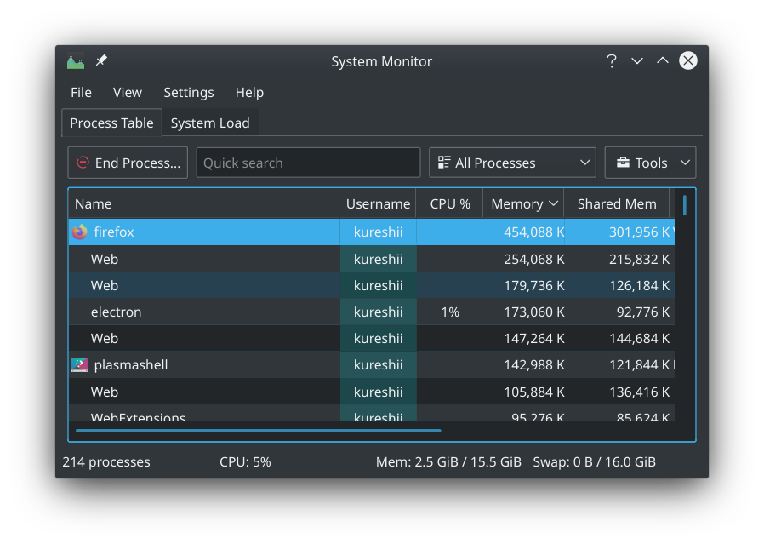Click the list icon in All Processes combo
The image size is (764, 544).
pos(444,163)
